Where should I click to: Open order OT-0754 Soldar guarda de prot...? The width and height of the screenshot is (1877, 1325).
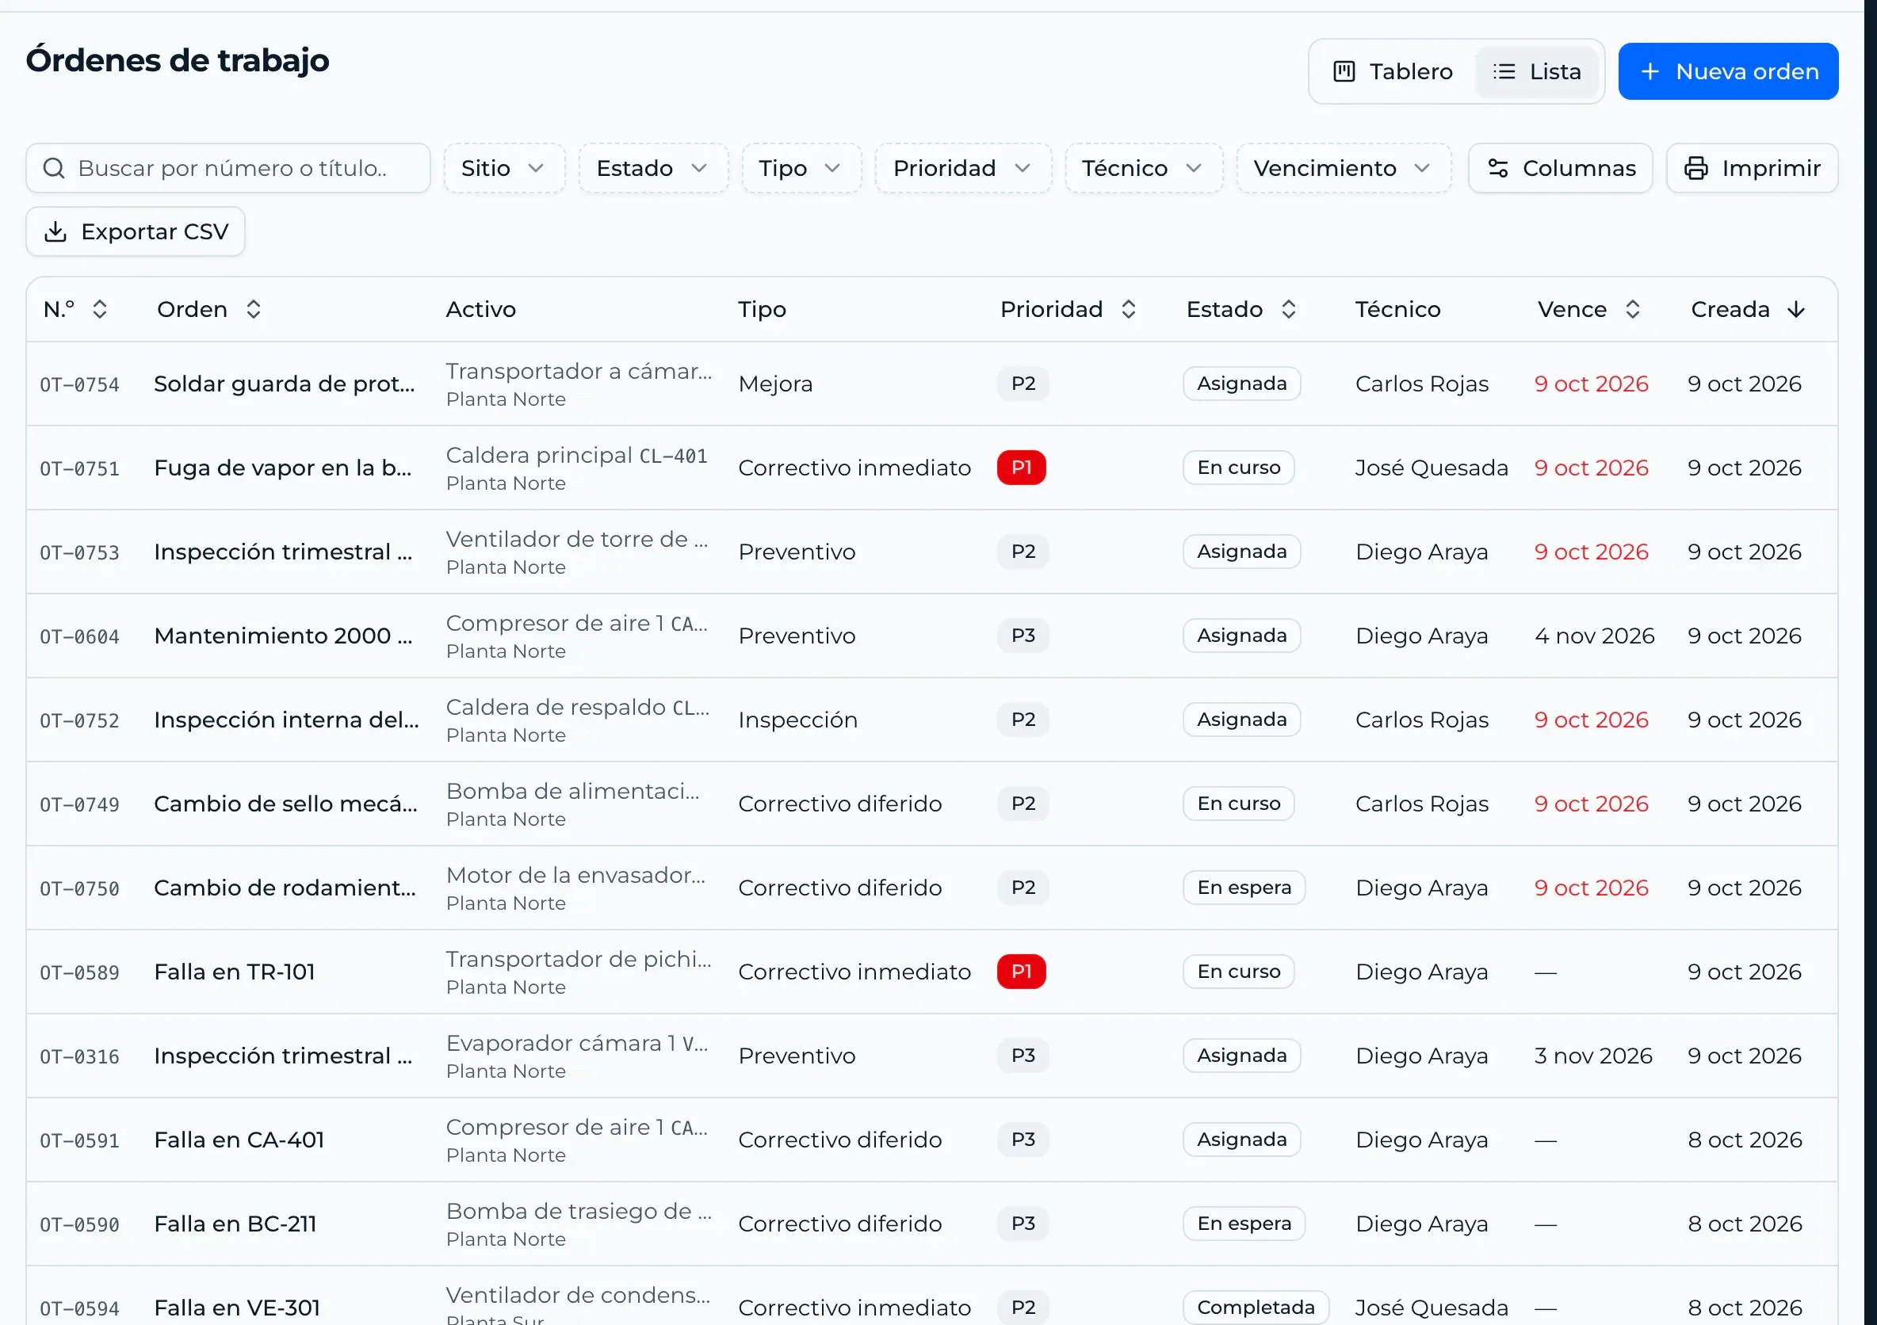[285, 384]
